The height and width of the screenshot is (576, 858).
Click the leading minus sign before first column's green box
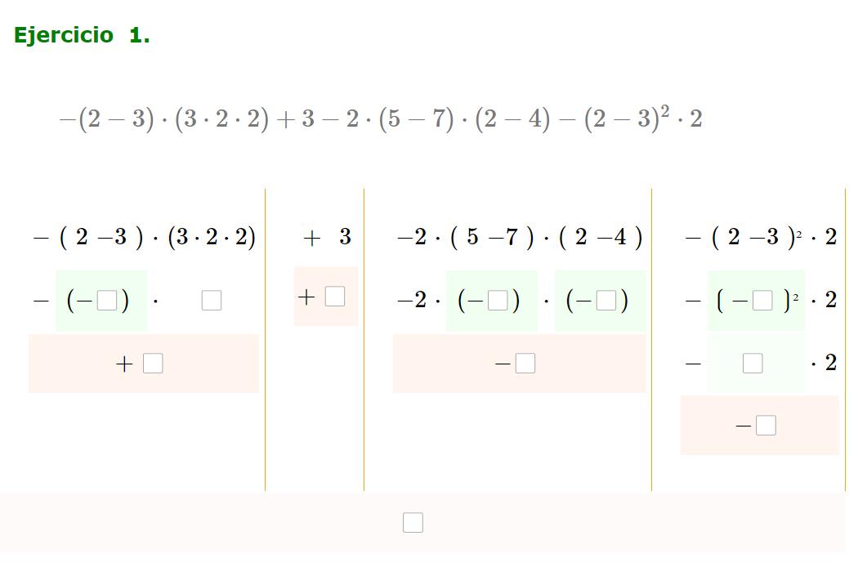pyautogui.click(x=41, y=301)
